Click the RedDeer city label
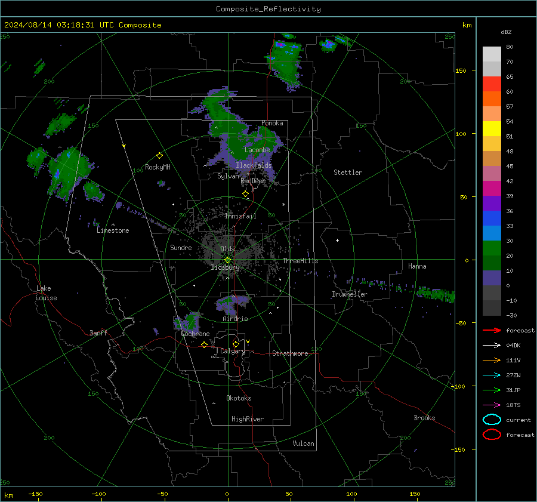 (x=253, y=181)
